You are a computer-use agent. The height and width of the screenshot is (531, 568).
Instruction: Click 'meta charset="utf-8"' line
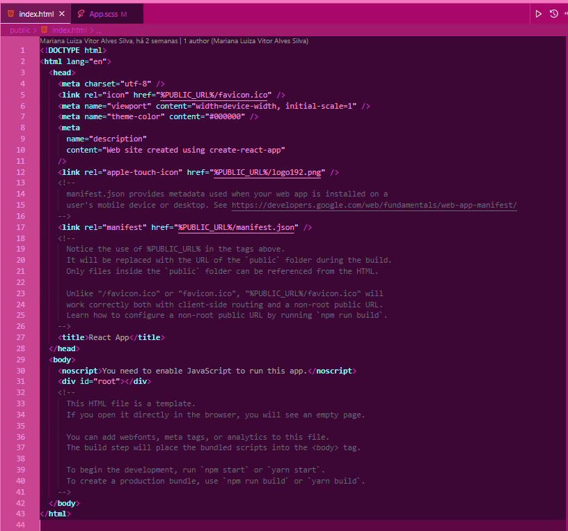111,84
